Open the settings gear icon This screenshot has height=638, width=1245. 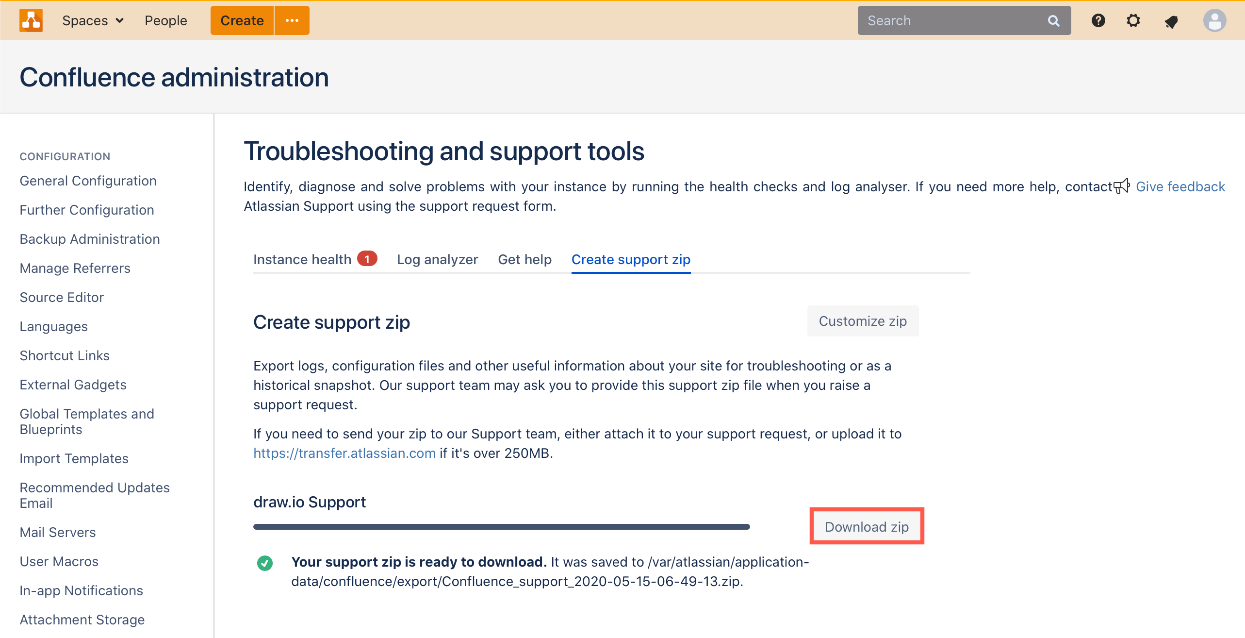[x=1134, y=20]
